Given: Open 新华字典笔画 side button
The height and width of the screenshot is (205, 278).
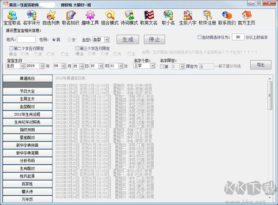Looking at the screenshot, I should pos(27,153).
